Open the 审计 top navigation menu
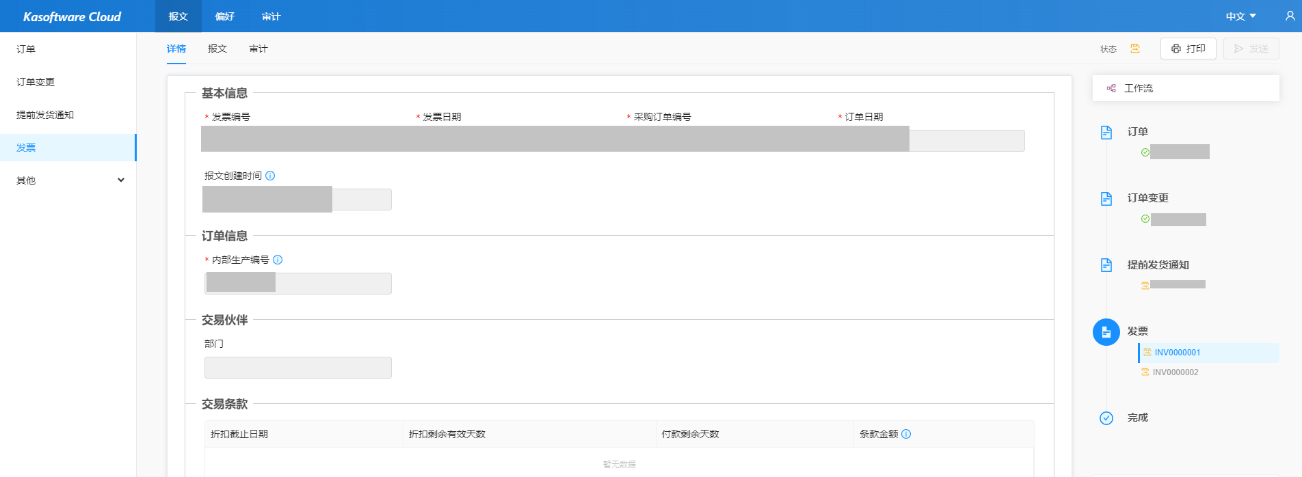 tap(271, 16)
